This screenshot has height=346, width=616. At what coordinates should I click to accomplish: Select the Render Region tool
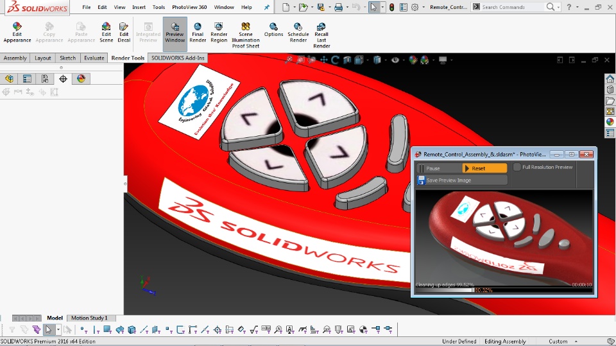point(219,32)
